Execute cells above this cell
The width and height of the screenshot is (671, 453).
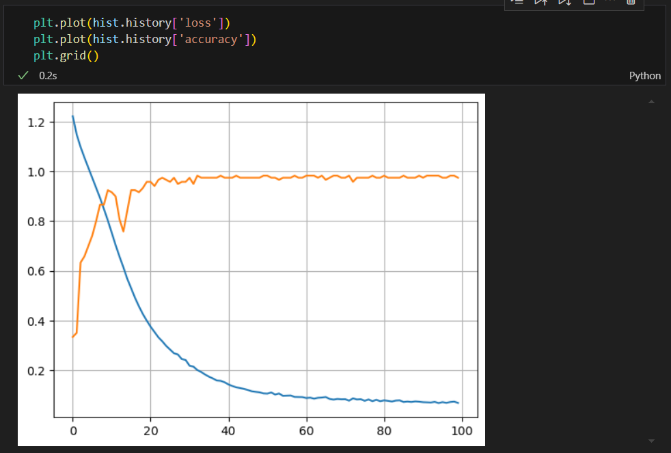click(541, 1)
